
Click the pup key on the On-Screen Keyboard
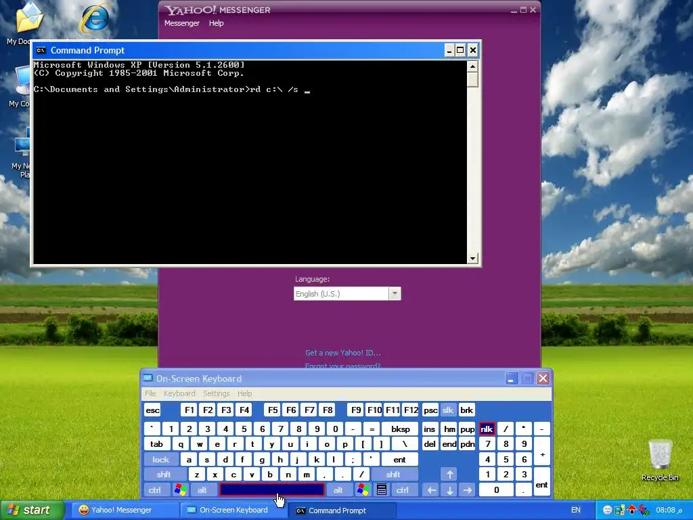tap(467, 429)
